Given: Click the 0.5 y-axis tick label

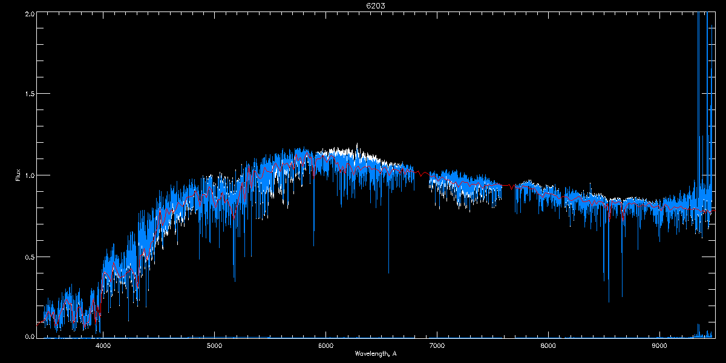Looking at the screenshot, I should 28,257.
